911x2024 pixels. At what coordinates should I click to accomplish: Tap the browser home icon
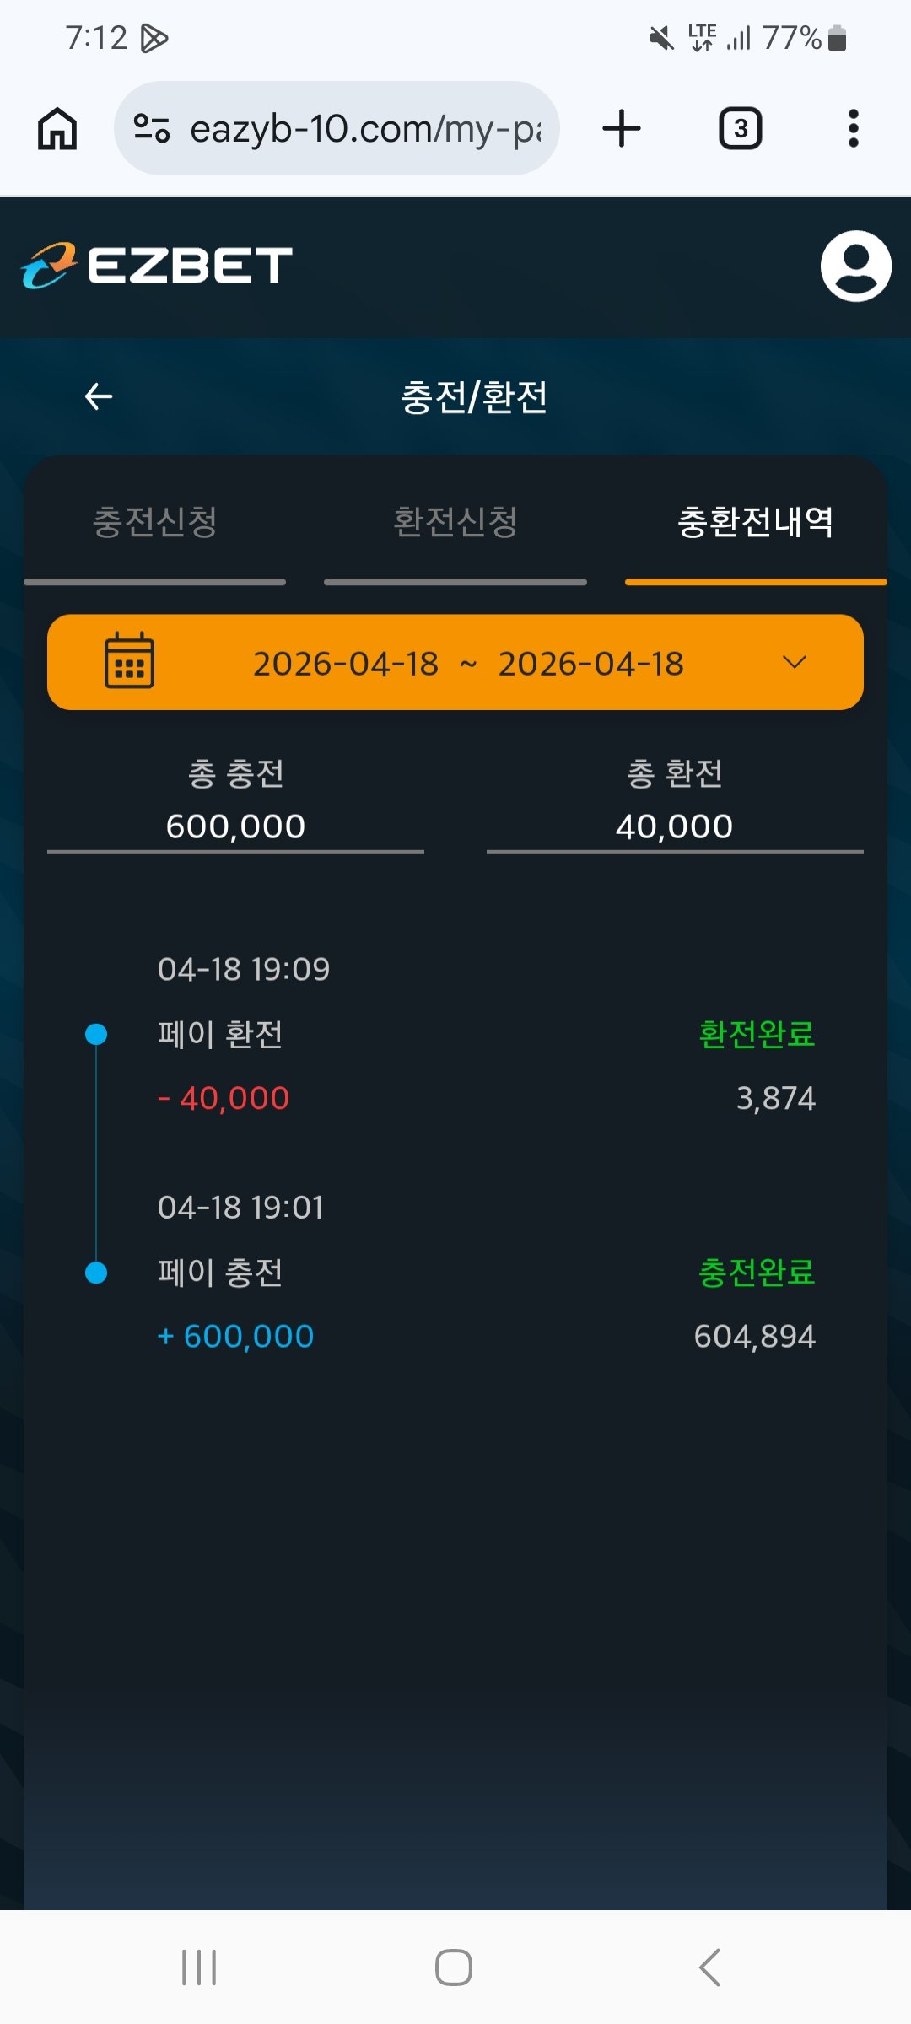57,129
